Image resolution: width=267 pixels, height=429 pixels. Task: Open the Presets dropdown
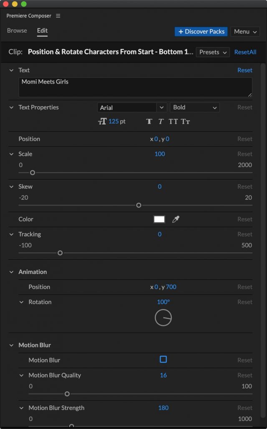tap(213, 52)
